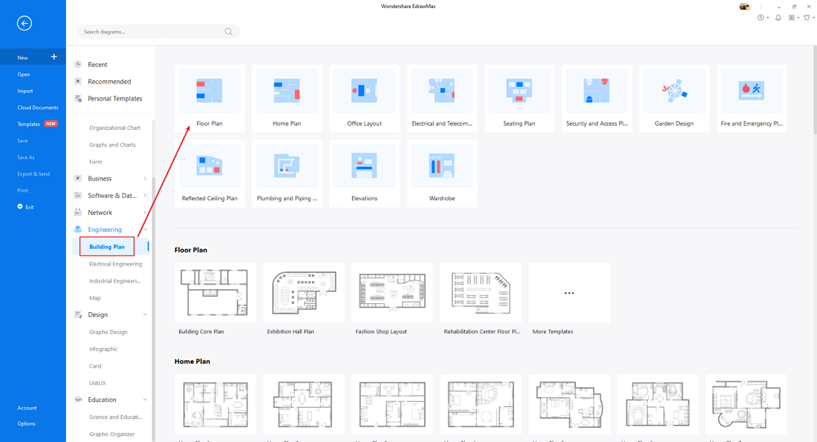This screenshot has width=817, height=442.
Task: Open the Home Plan diagram type icon
Action: [287, 90]
